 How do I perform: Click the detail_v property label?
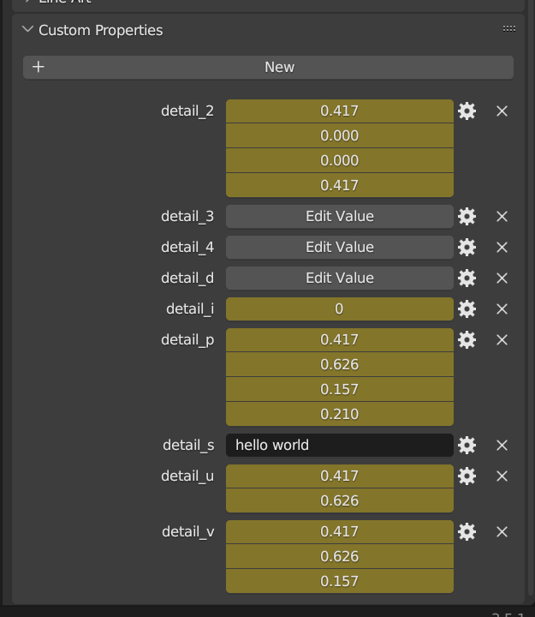point(188,532)
